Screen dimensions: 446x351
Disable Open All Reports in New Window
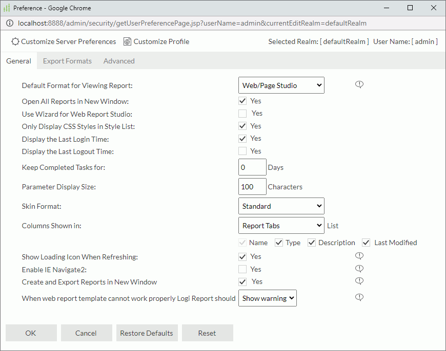click(x=242, y=101)
